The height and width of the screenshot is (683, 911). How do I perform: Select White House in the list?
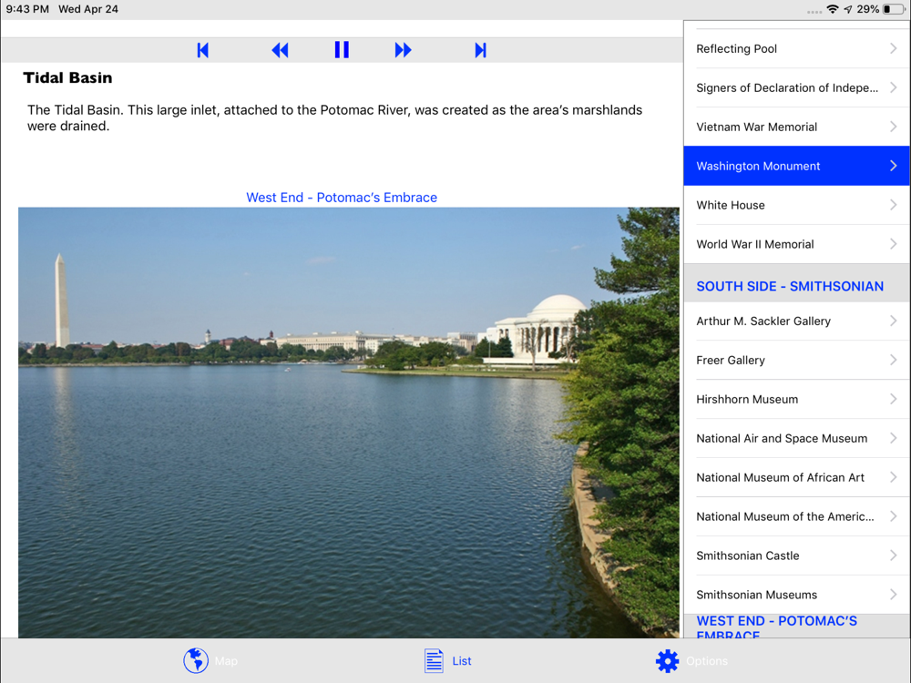coord(796,205)
